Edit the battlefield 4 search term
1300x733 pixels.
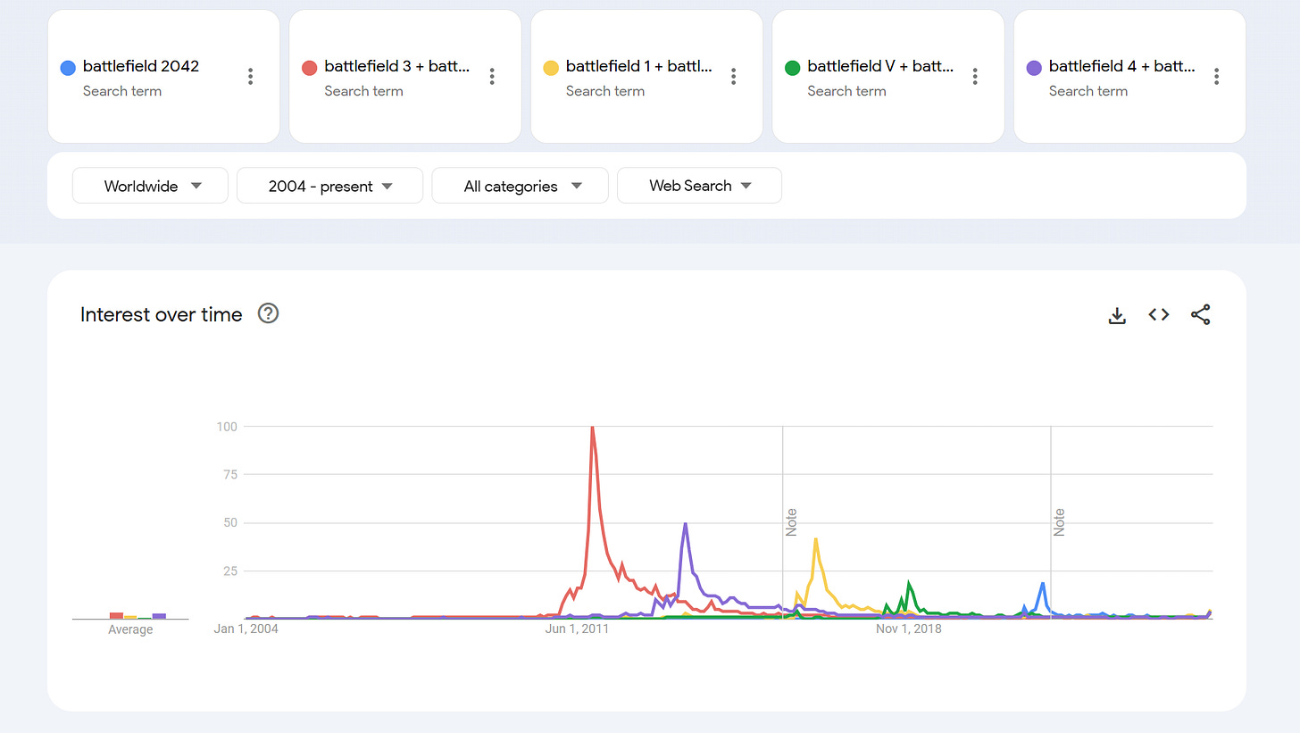1122,66
